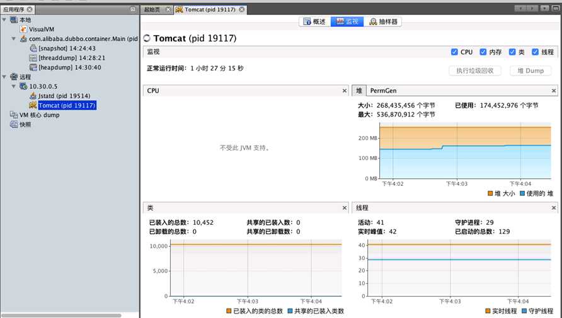Click the refresh spinner beside Tomcat title

coord(147,38)
